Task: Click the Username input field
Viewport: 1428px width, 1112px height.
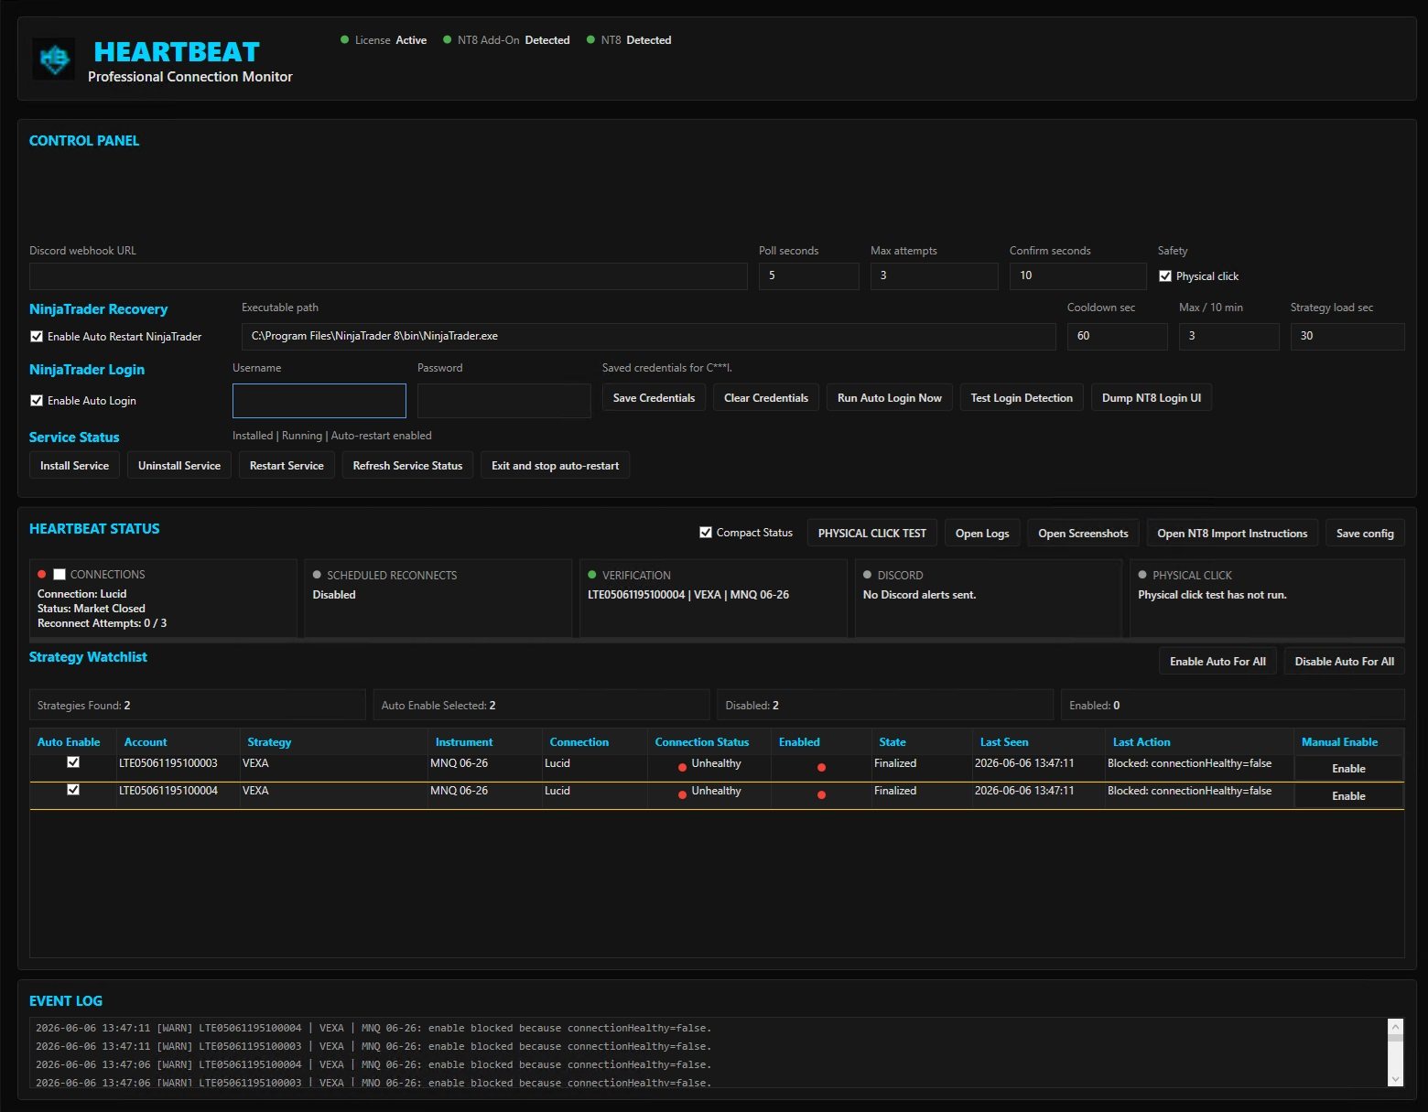Action: 319,401
